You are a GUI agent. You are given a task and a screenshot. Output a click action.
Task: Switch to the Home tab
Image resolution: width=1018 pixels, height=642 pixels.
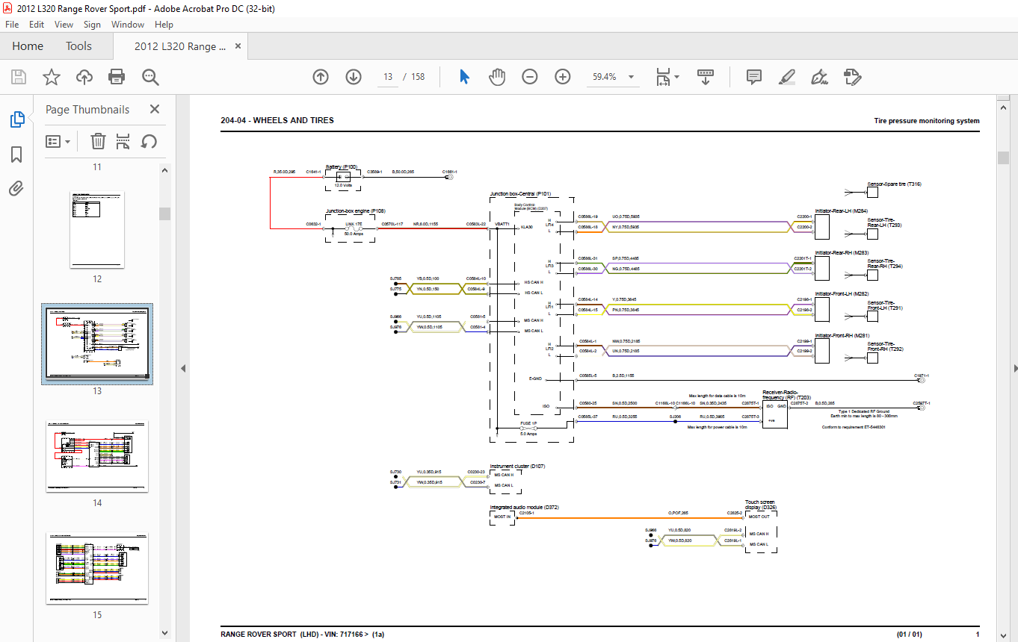pos(28,46)
